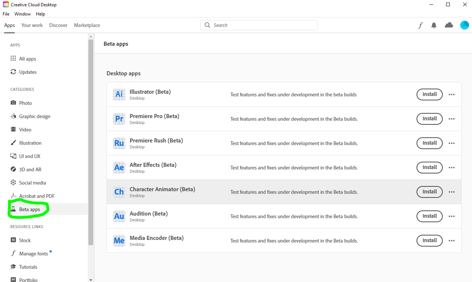The image size is (472, 282).
Task: Choose the Acrobat and PDF category
Action: coord(33,196)
